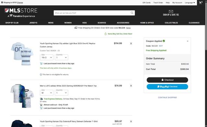Open Gift Cards link
Viewport: 207px width, 127px height.
pyautogui.click(x=146, y=3)
